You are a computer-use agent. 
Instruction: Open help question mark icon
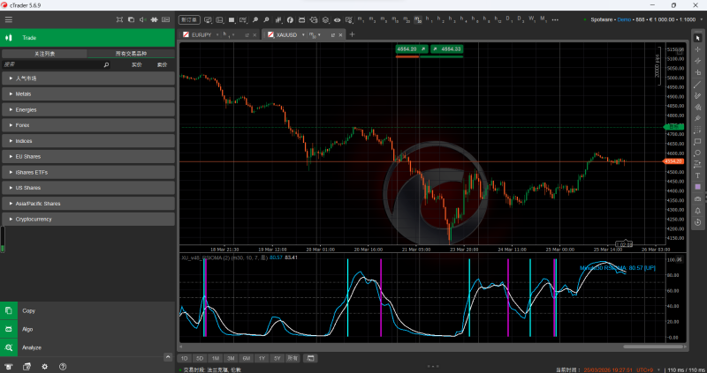(x=63, y=367)
